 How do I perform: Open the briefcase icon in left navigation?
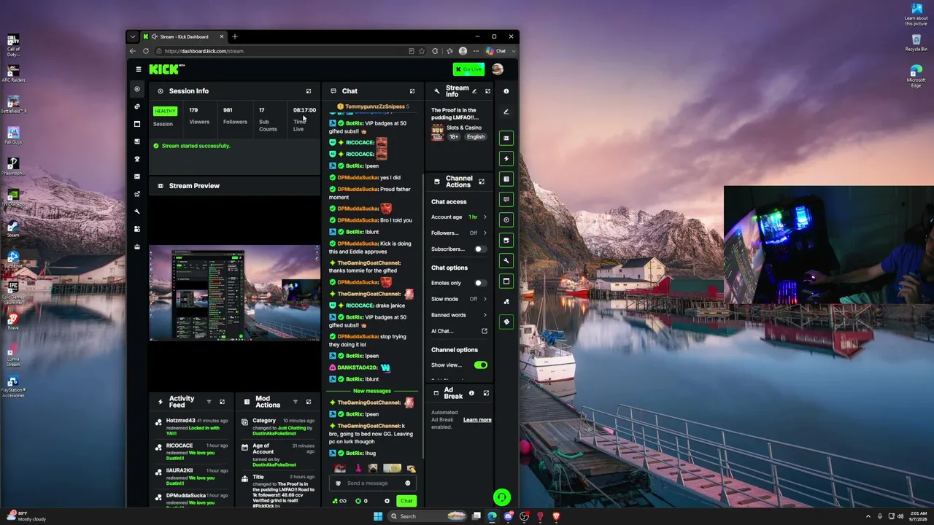pos(137,246)
